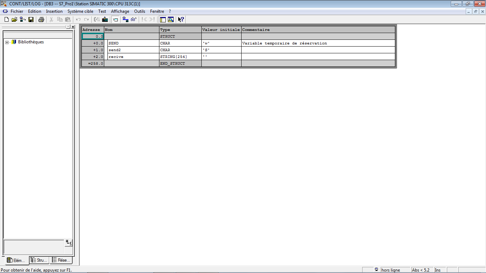Click the open online block toolbar icon
486x273 pixels.
(23, 20)
